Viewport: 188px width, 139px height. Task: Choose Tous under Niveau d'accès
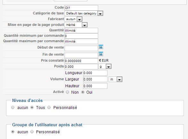(x=32, y=107)
